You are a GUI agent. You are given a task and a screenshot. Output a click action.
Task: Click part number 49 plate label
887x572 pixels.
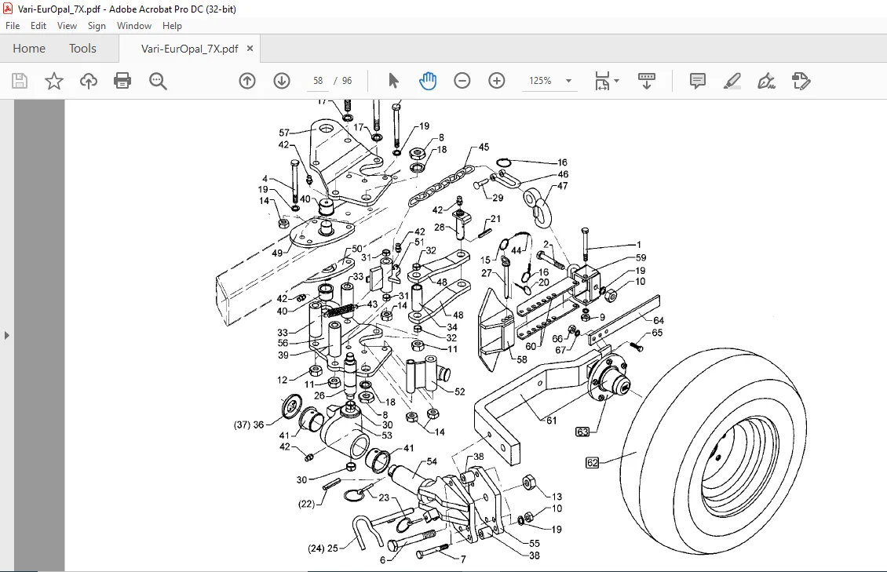coord(277,253)
